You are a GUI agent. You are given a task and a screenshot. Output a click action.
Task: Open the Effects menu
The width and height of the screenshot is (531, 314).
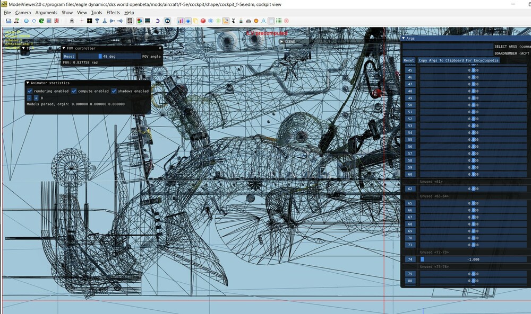[113, 12]
